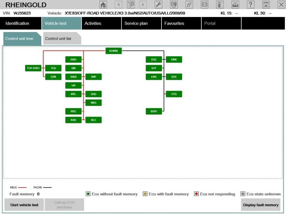Select the MRS control unit

click(94, 103)
